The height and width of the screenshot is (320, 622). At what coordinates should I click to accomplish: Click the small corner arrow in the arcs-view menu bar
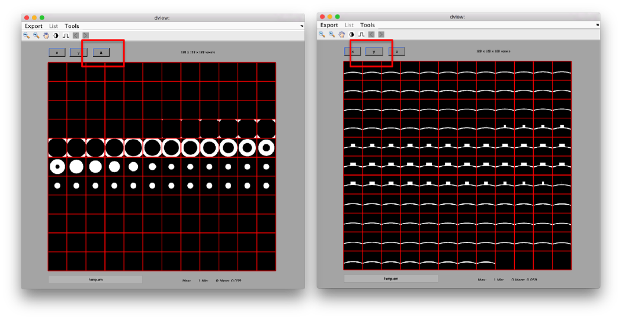pos(597,25)
